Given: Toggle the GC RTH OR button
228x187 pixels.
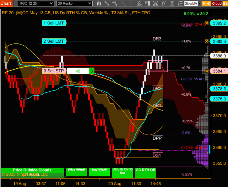Looking at the screenshot, I should 146,173.
